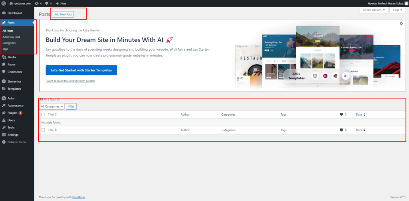The image size is (409, 201).
Task: Click the Templates folder icon
Action: [x=4, y=89]
